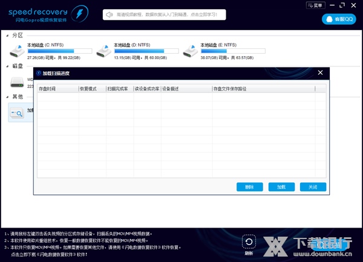The width and height of the screenshot is (363, 262).
Task: Click the Speed Recovery lightning logo icon
Action: tap(79, 14)
